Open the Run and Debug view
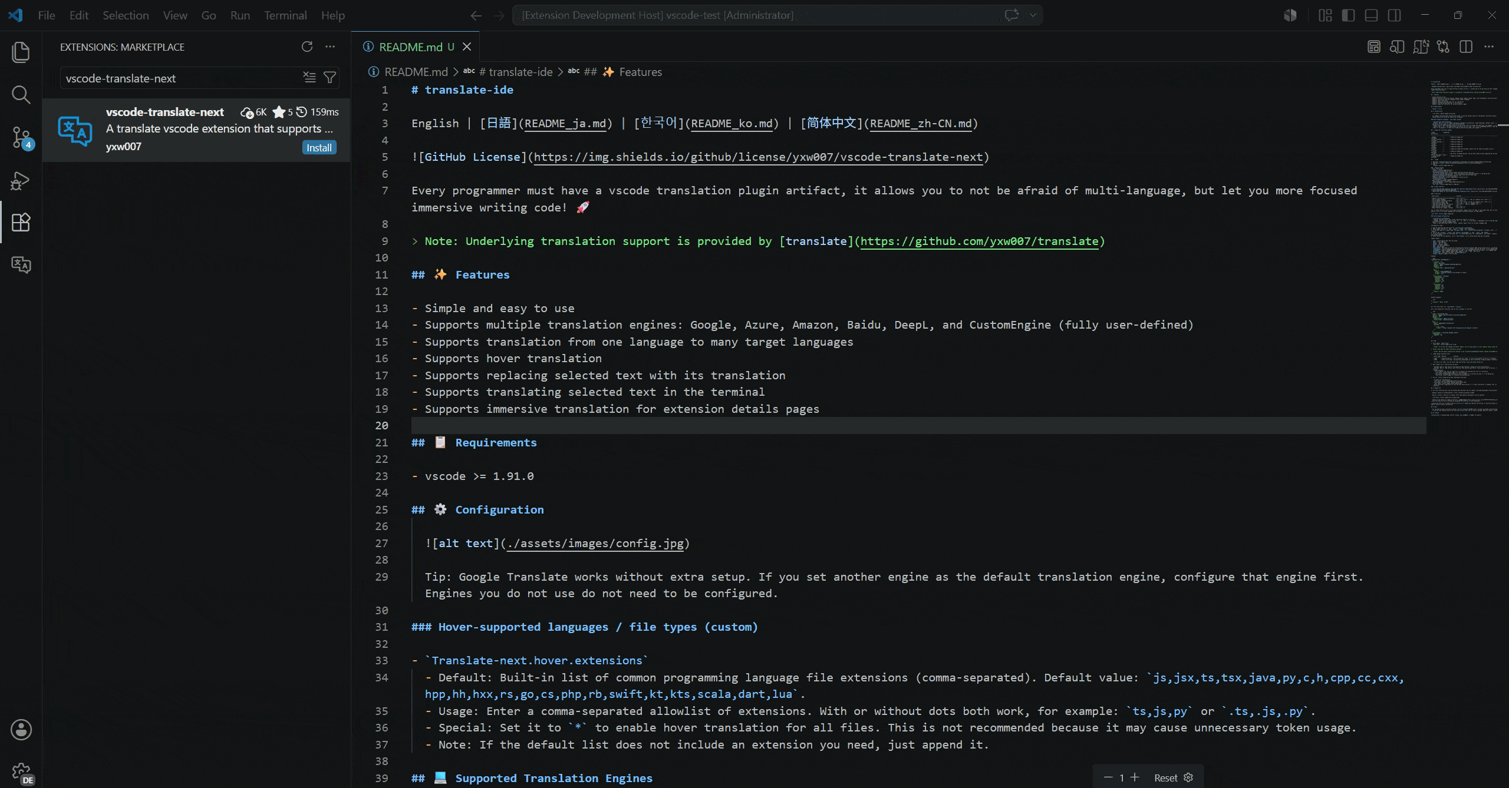Screen dimensions: 1509x788 click(x=21, y=180)
